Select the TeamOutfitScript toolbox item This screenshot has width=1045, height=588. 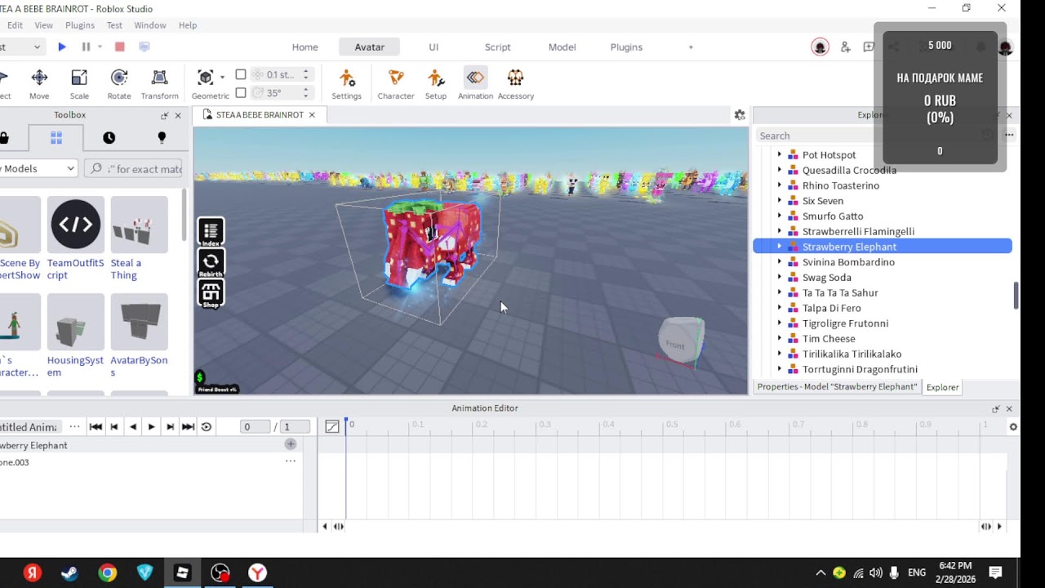76,238
